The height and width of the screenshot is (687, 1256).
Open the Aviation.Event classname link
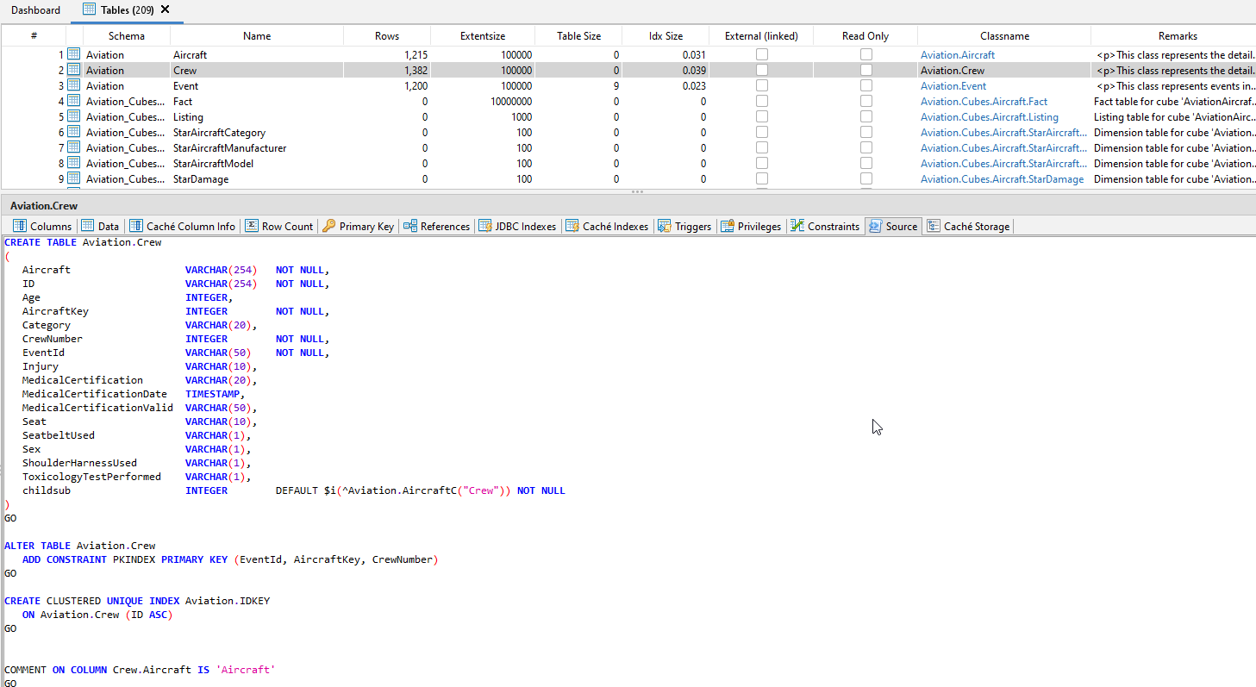click(953, 85)
